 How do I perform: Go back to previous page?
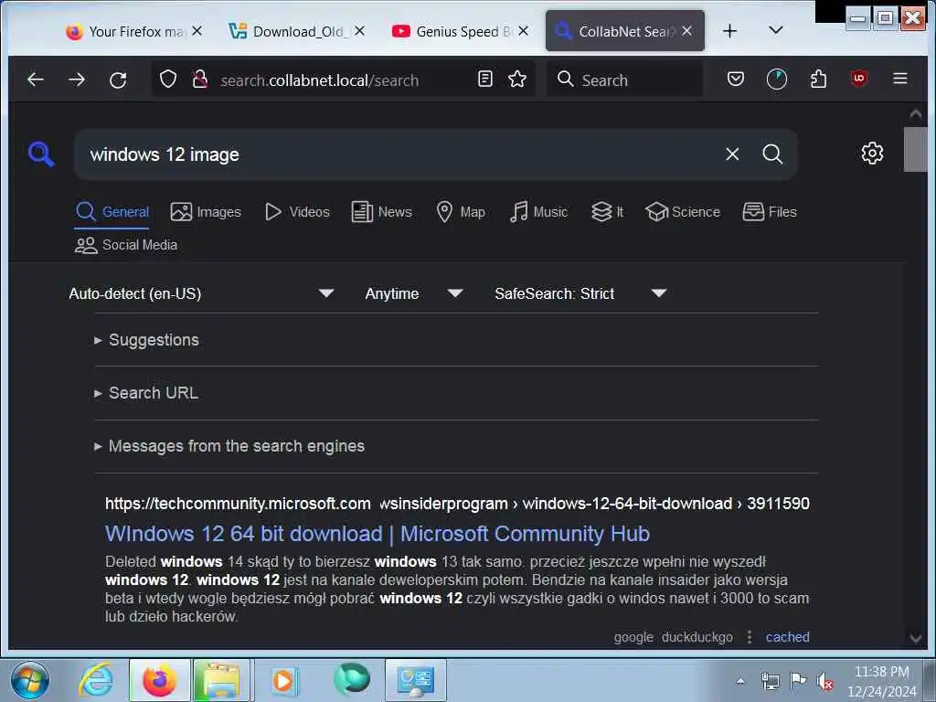coord(36,80)
